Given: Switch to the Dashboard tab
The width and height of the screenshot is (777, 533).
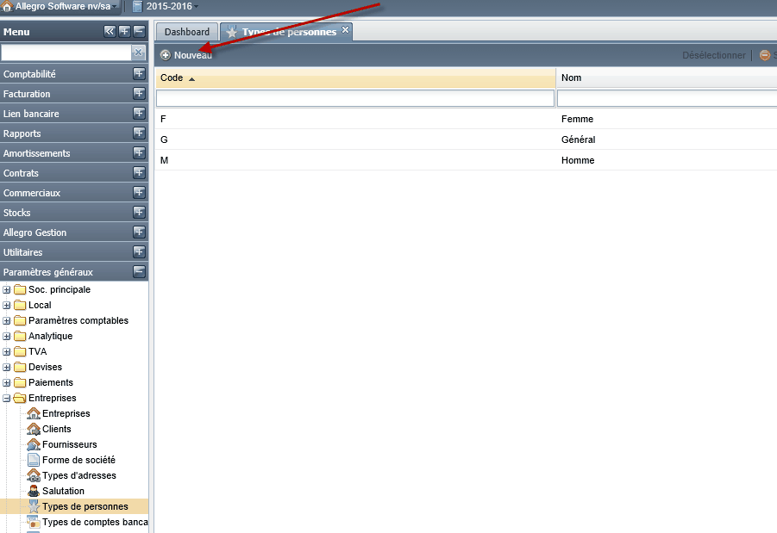Looking at the screenshot, I should 187,32.
